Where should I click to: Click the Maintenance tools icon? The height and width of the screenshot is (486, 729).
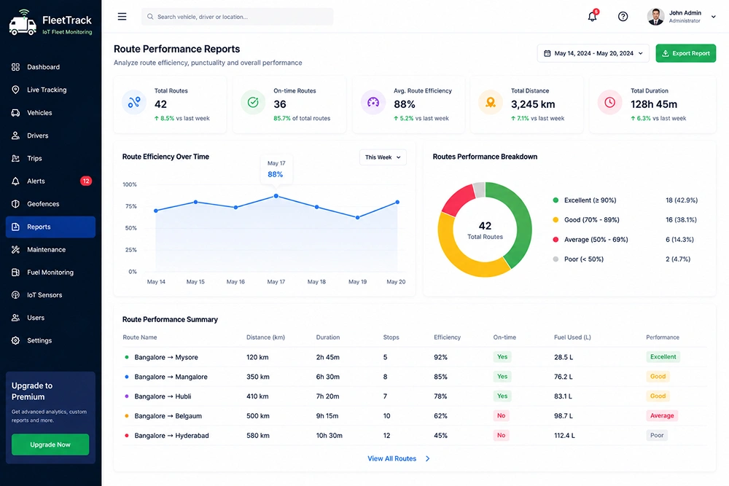point(15,249)
